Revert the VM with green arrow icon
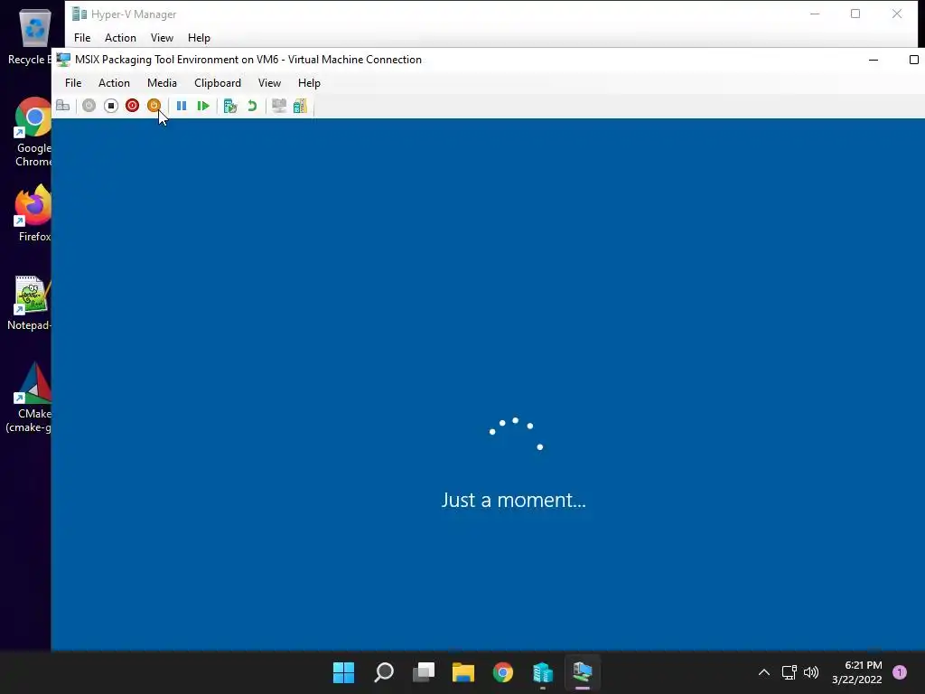This screenshot has height=694, width=925. pyautogui.click(x=252, y=106)
